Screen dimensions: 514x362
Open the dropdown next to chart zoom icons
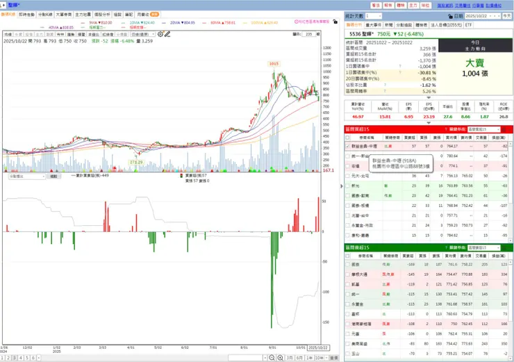265,358
